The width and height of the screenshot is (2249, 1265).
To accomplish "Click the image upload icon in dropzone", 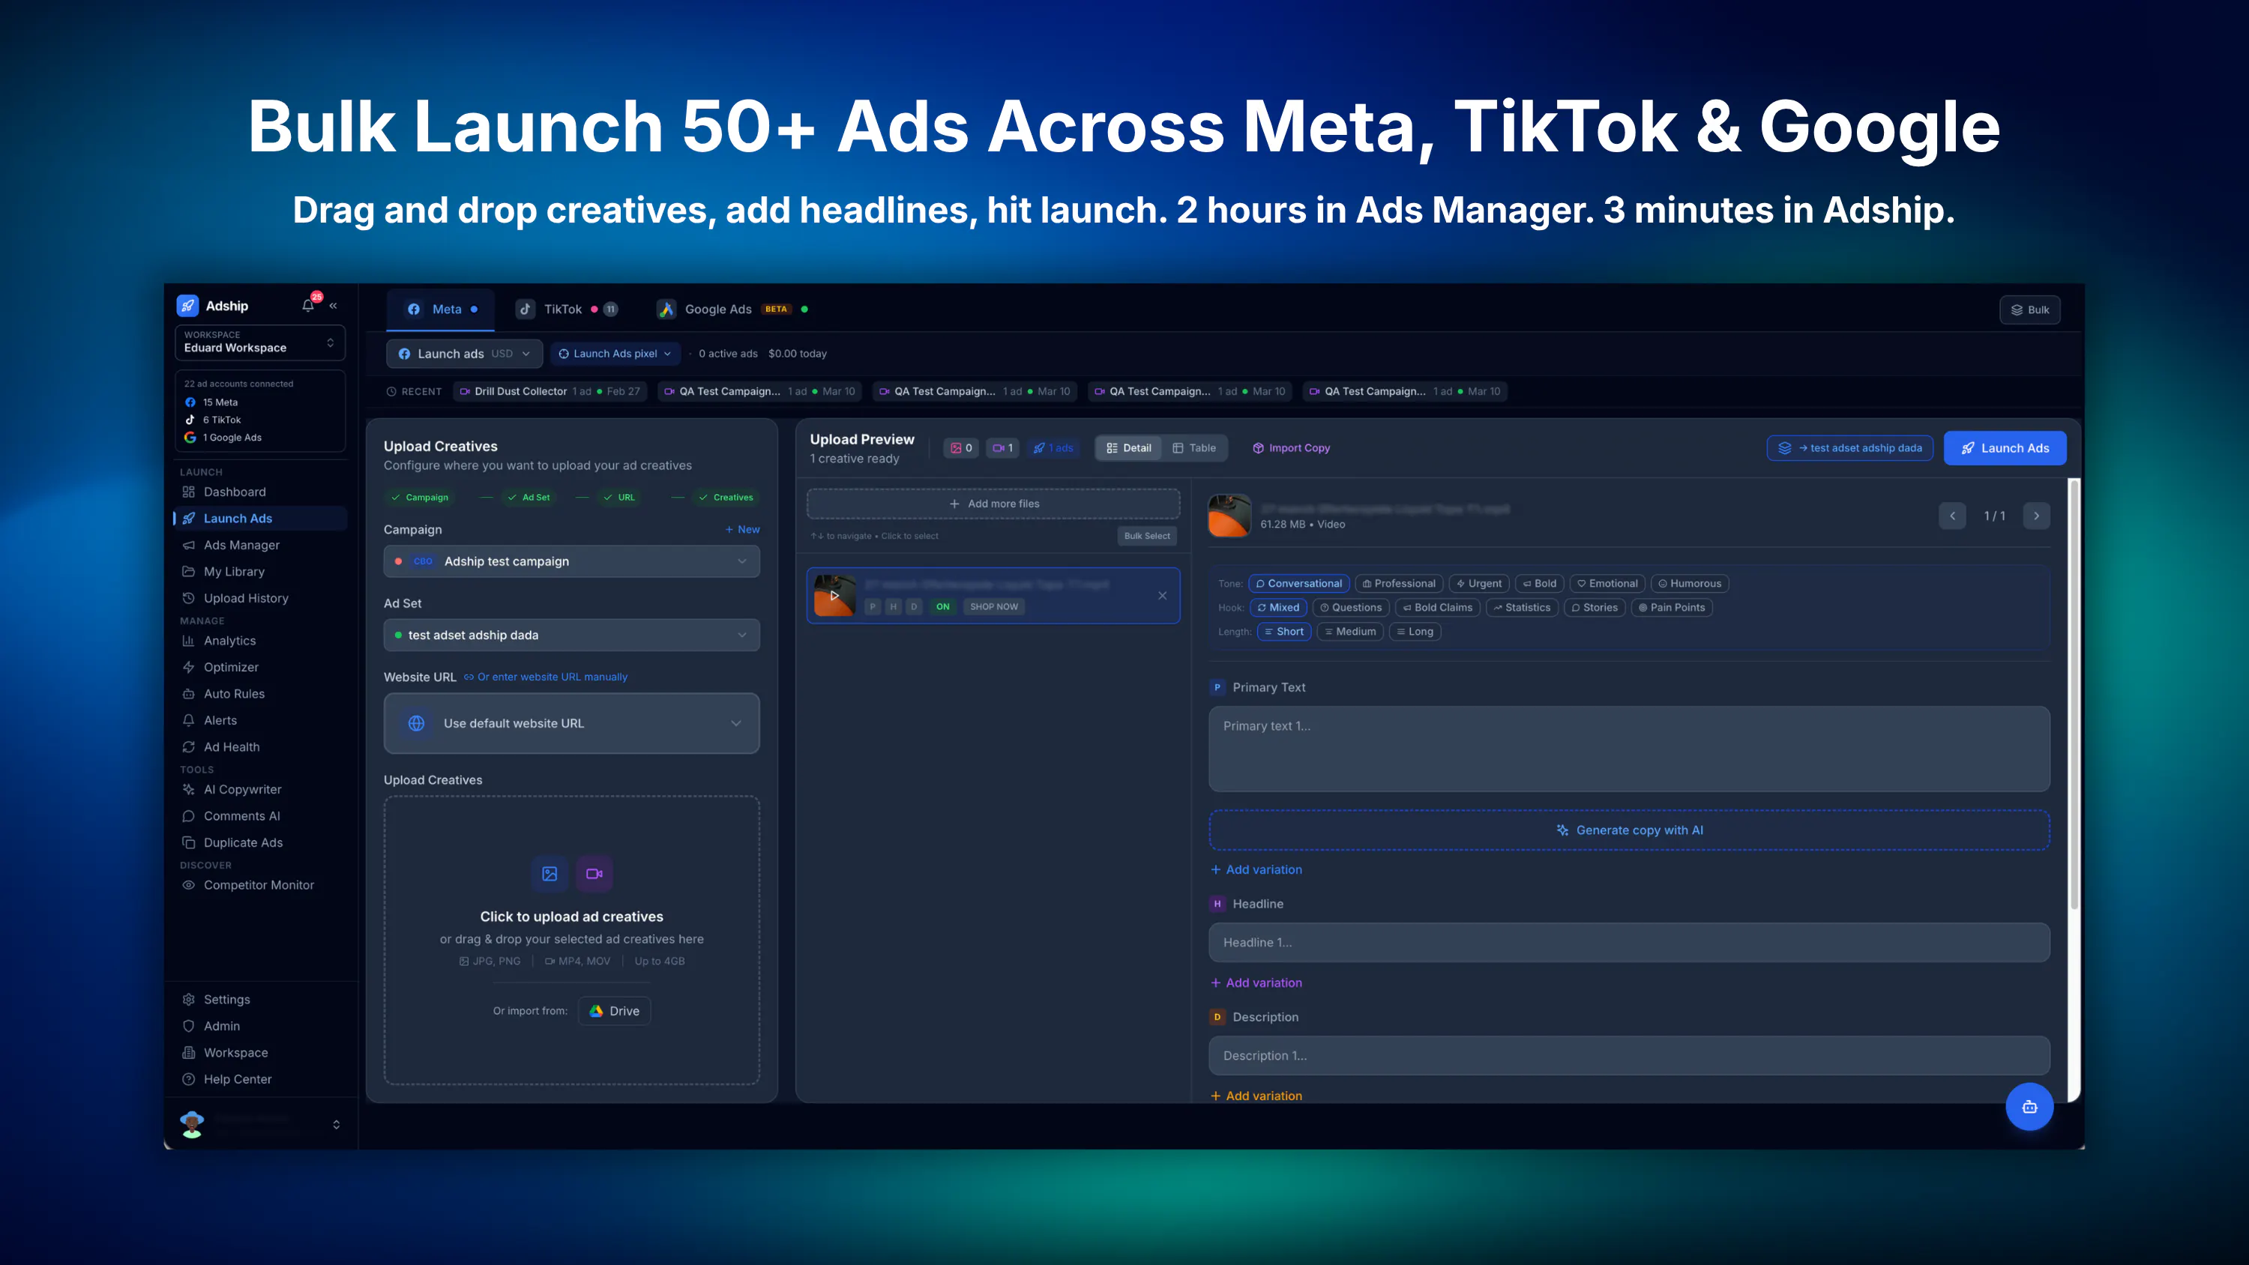I will click(x=550, y=874).
